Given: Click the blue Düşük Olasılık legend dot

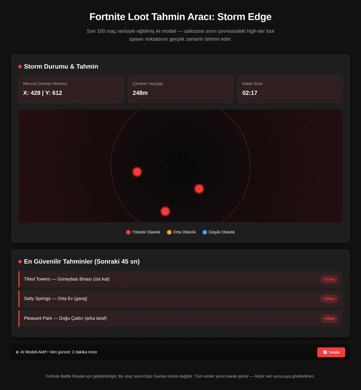Looking at the screenshot, I should [205, 232].
